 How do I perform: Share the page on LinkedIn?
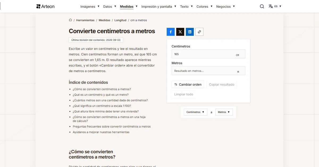point(190,32)
